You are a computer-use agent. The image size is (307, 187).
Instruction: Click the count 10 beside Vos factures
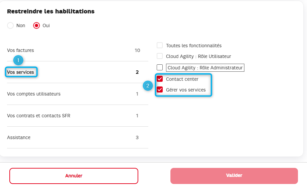point(137,50)
